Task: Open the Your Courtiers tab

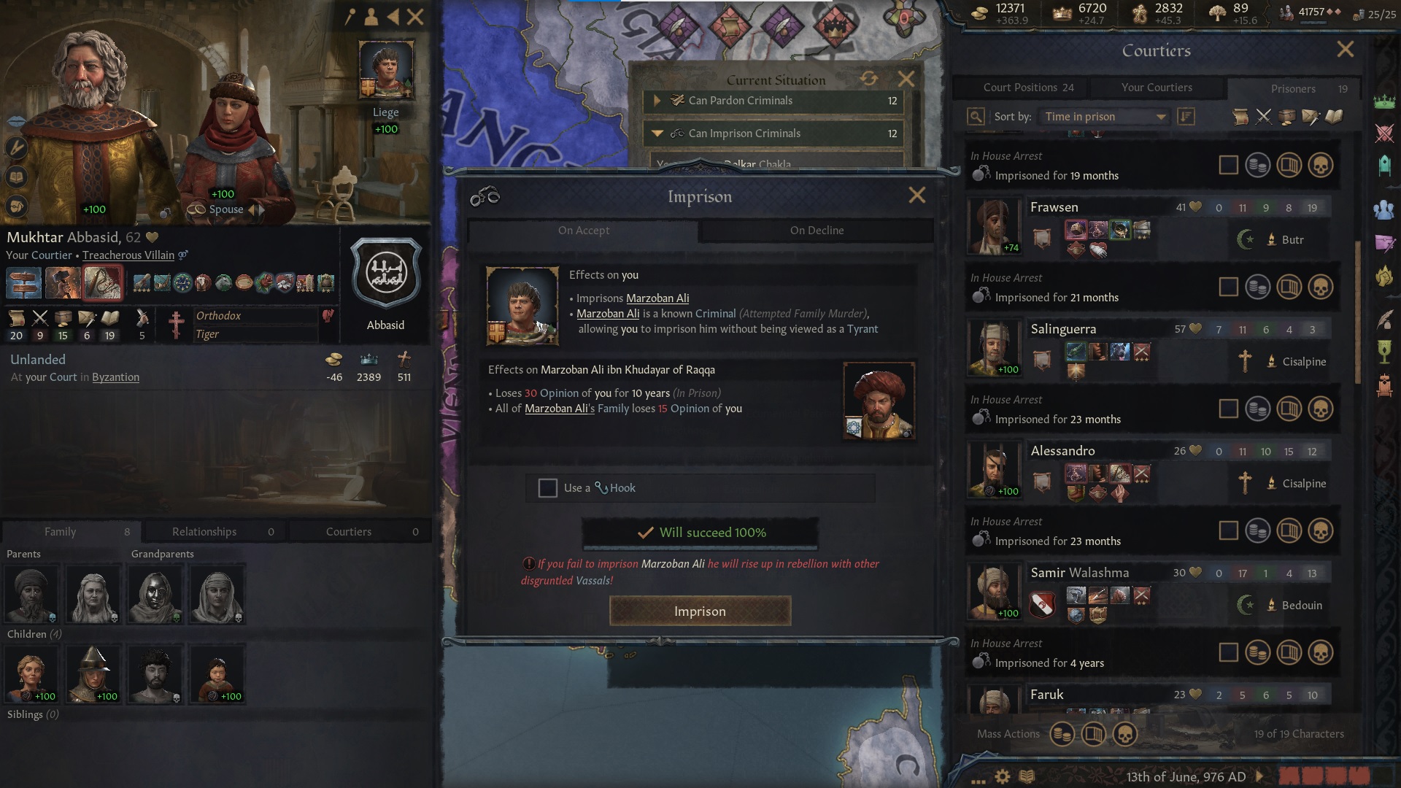Action: pyautogui.click(x=1157, y=88)
